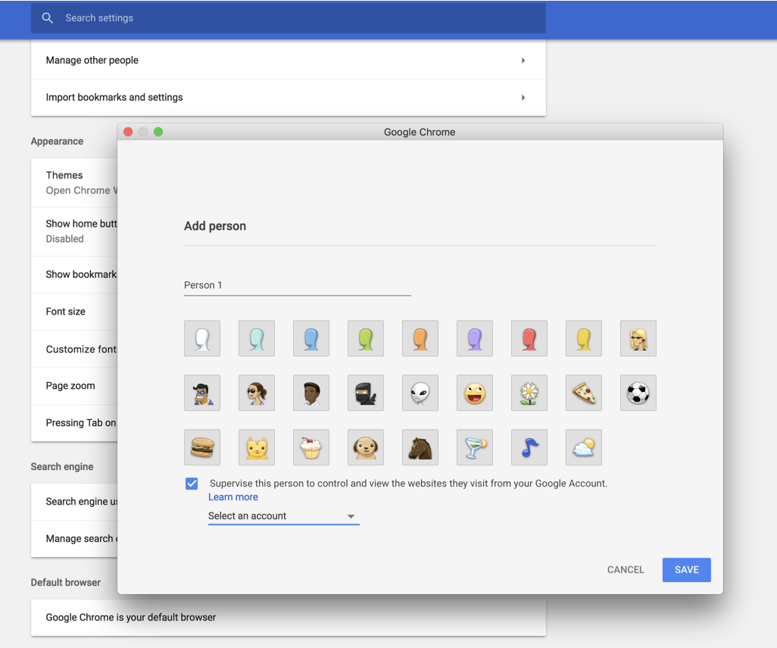Click the search magnifier icon in settings
The width and height of the screenshot is (777, 648).
click(x=47, y=18)
